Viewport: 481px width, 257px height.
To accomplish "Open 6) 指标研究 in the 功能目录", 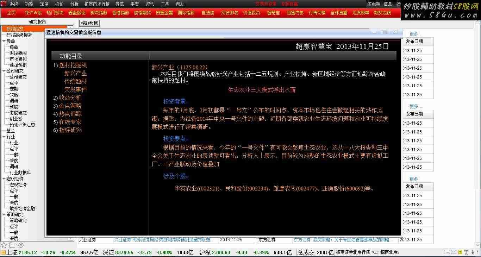I will [67, 130].
